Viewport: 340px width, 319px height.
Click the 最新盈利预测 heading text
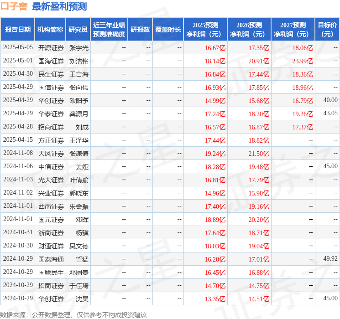[59, 6]
